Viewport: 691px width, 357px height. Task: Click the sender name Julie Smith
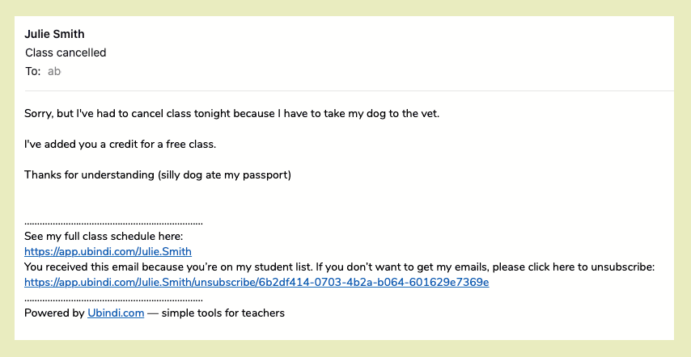pyautogui.click(x=54, y=34)
